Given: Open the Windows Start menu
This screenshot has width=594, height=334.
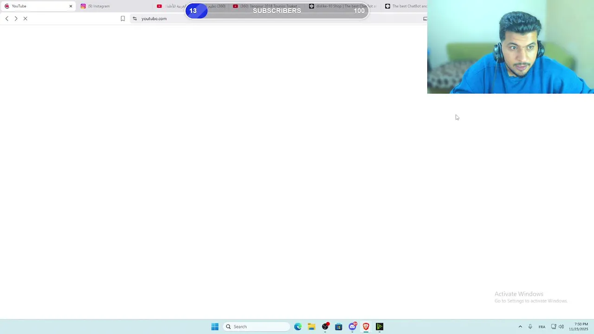Looking at the screenshot, I should pos(215,327).
